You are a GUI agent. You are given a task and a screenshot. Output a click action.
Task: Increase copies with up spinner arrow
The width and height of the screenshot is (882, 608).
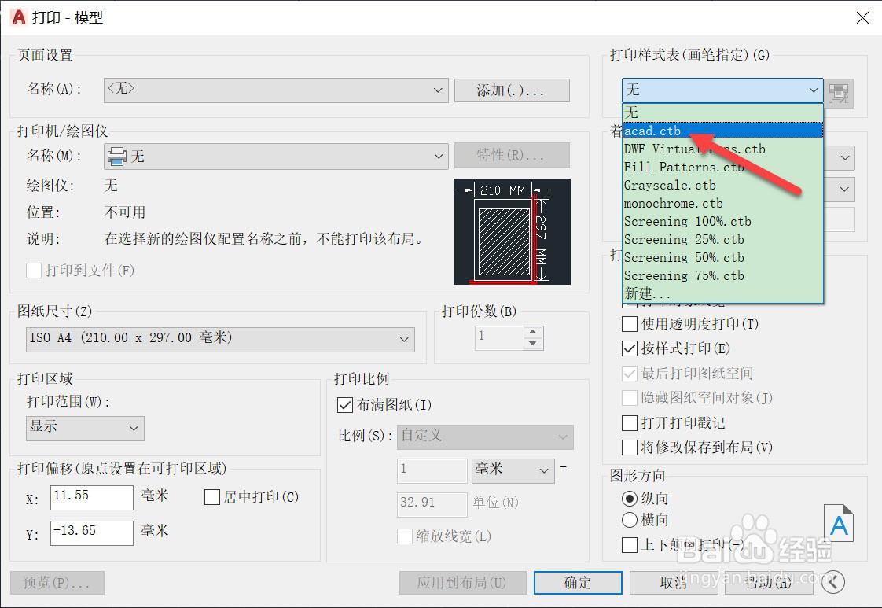(533, 332)
